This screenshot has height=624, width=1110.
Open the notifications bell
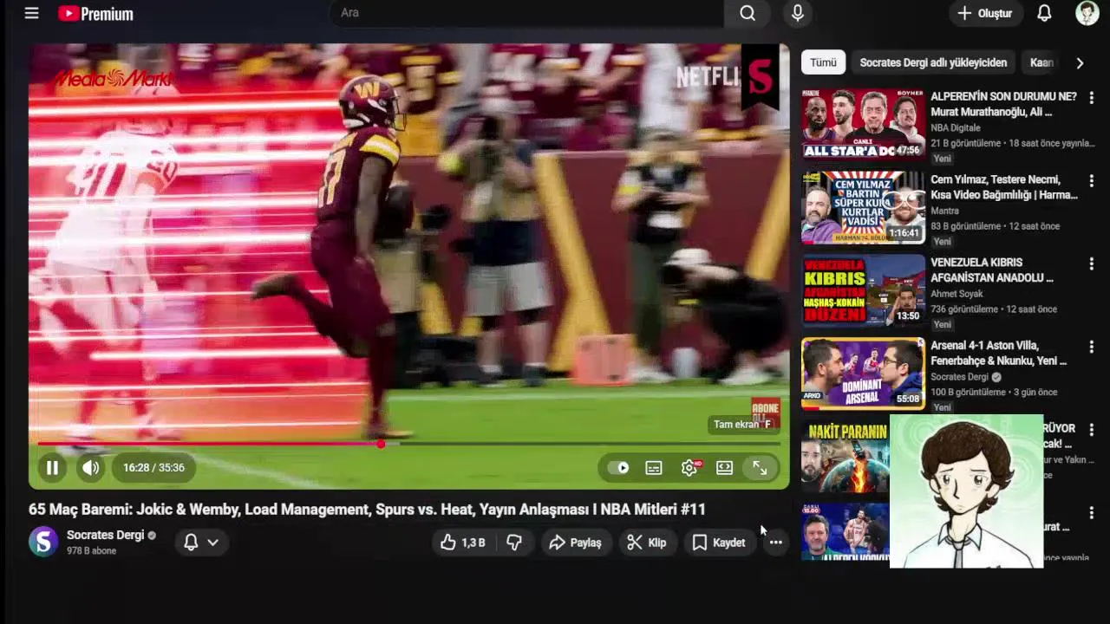[x=1044, y=13]
